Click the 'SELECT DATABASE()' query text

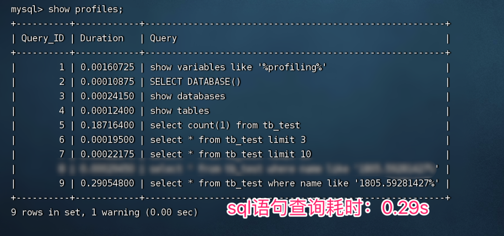pos(196,82)
